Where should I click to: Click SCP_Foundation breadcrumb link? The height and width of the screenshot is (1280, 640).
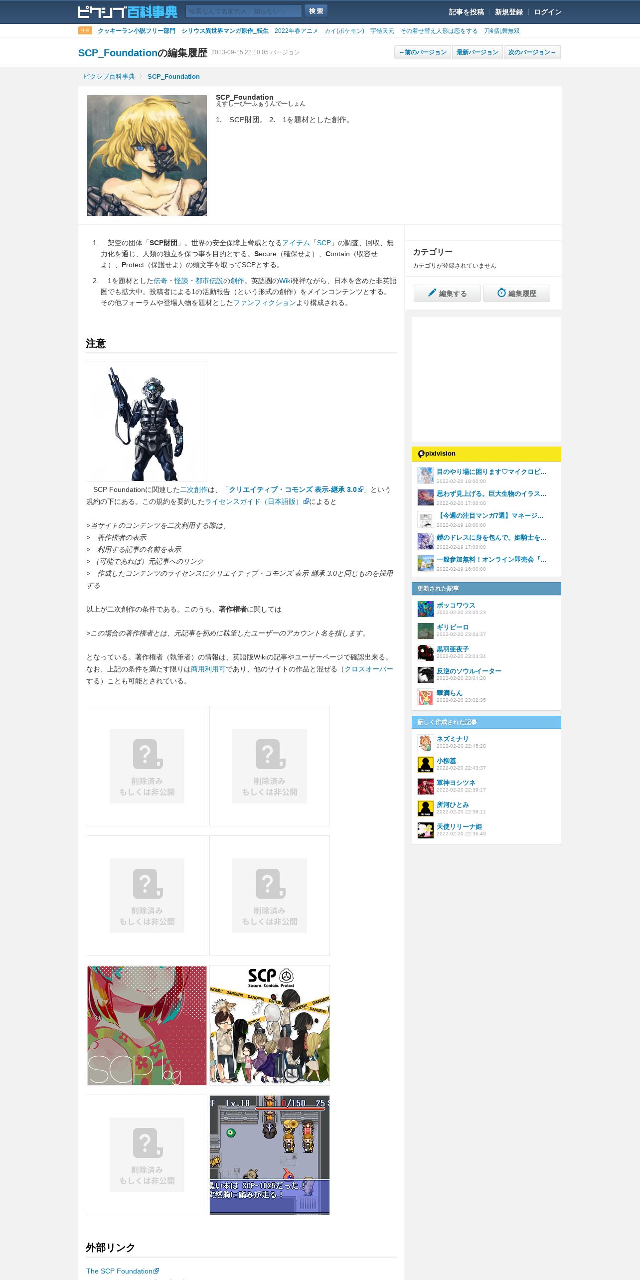(x=173, y=76)
